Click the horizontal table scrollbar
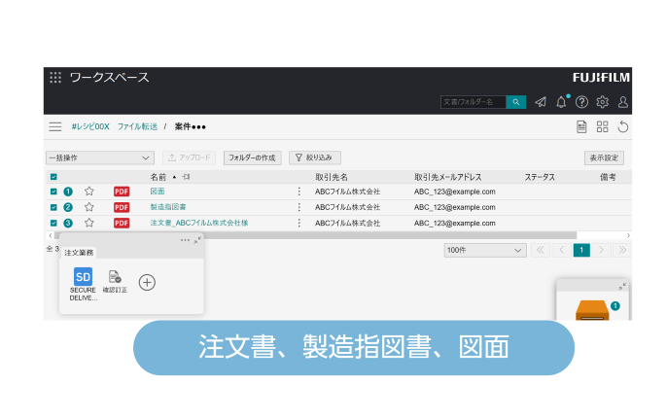 315,235
